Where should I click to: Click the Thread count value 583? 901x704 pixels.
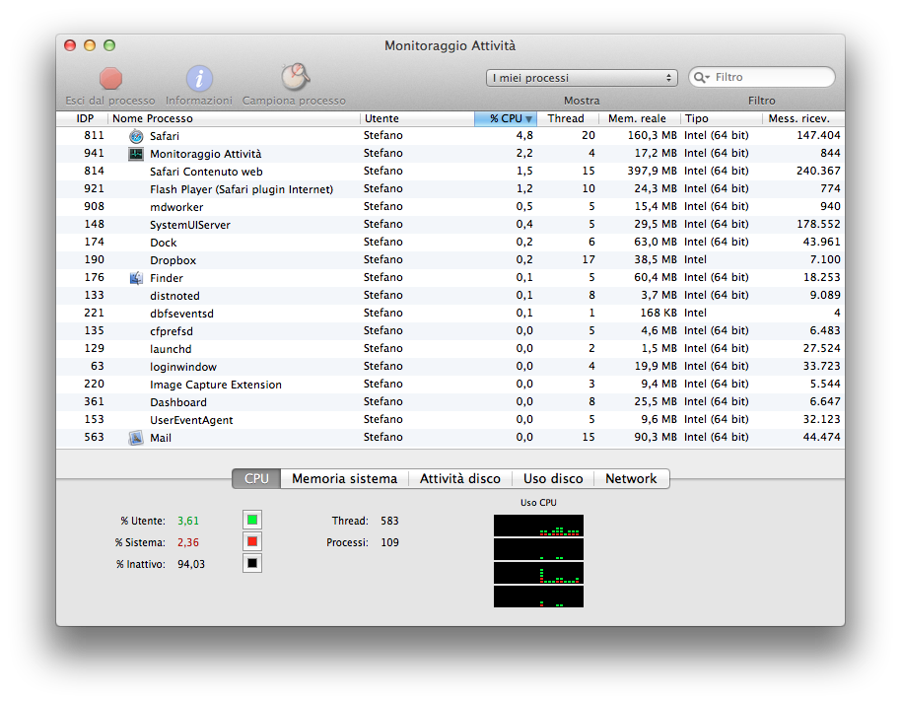pos(389,521)
